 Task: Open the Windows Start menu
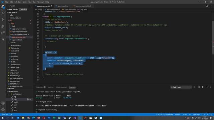point(2,118)
